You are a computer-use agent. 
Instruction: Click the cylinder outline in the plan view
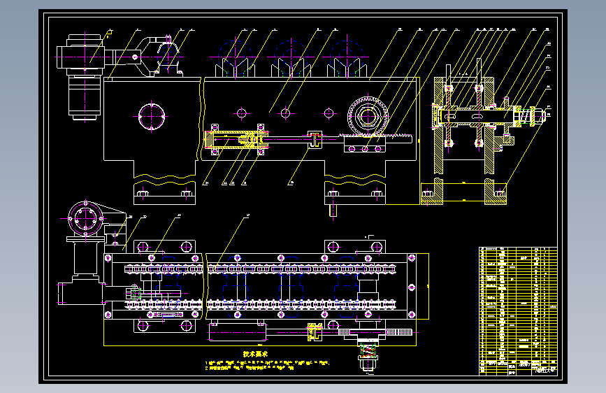[x=237, y=332]
